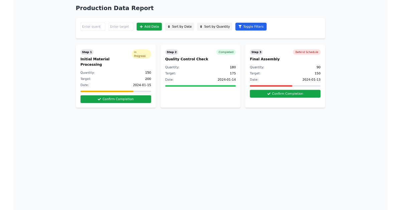Click the checkmark icon on Step 3's Confirm Completion

[269, 94]
